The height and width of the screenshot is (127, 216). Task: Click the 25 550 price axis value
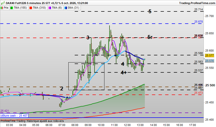click(209, 68)
